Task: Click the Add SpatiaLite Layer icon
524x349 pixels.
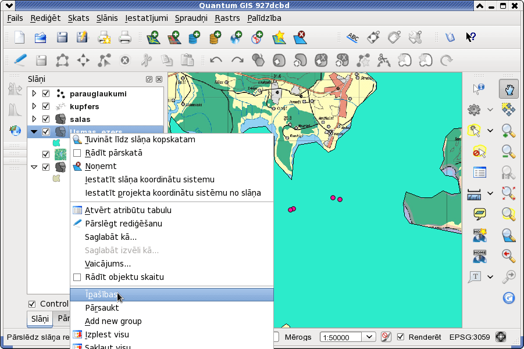Action: coord(215,37)
